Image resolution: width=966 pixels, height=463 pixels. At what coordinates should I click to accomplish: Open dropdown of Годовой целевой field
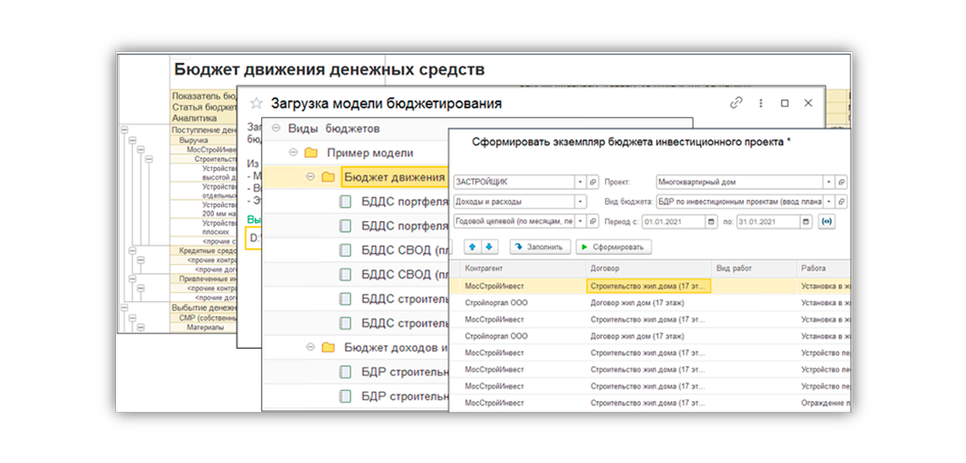(581, 221)
